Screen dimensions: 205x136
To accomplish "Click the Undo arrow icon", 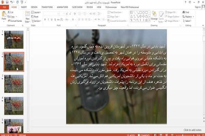I will coord(12,2).
